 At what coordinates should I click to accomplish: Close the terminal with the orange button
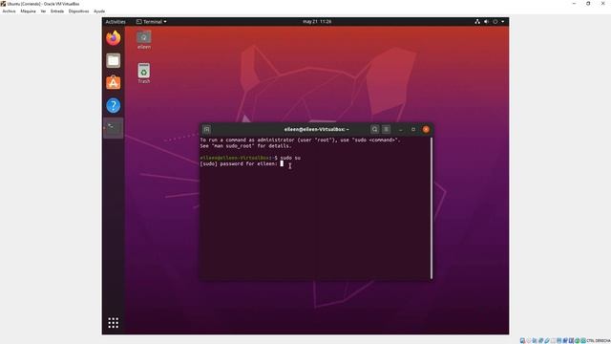[426, 129]
